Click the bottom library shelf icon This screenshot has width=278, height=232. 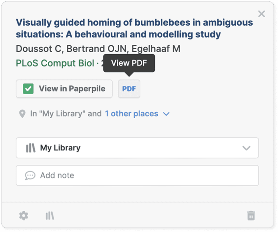click(x=50, y=216)
